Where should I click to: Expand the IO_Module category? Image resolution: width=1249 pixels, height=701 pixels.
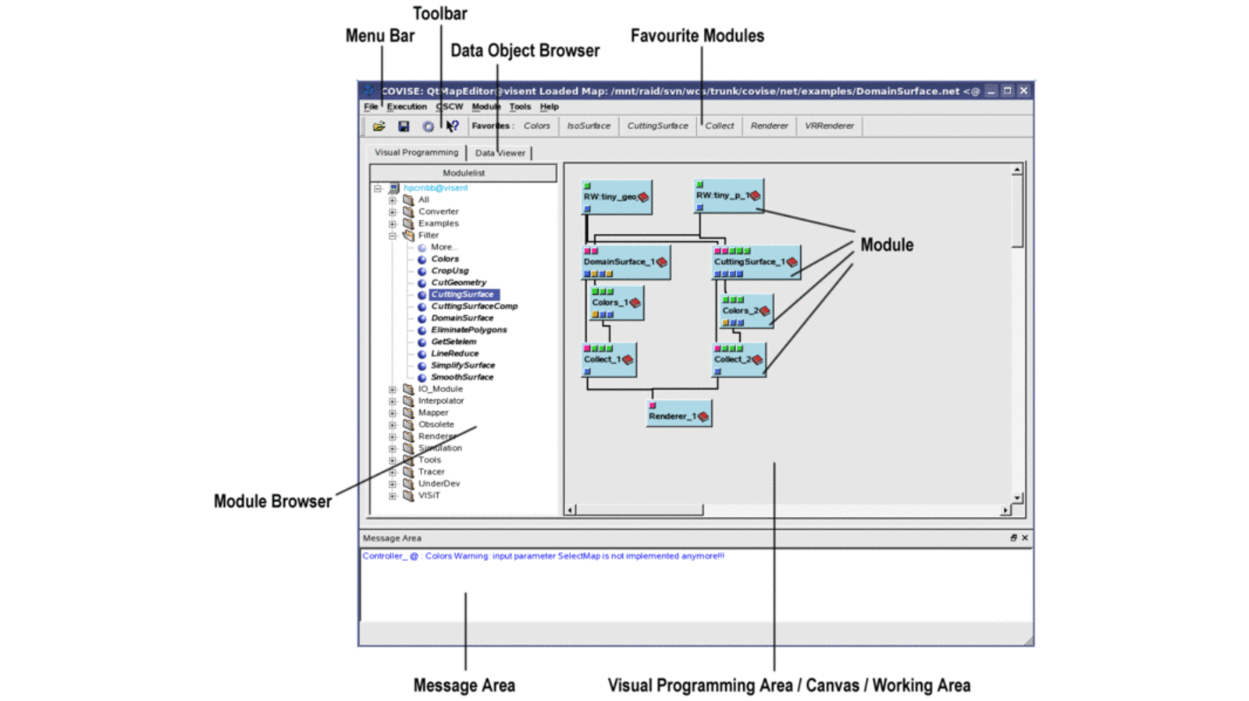click(x=393, y=389)
